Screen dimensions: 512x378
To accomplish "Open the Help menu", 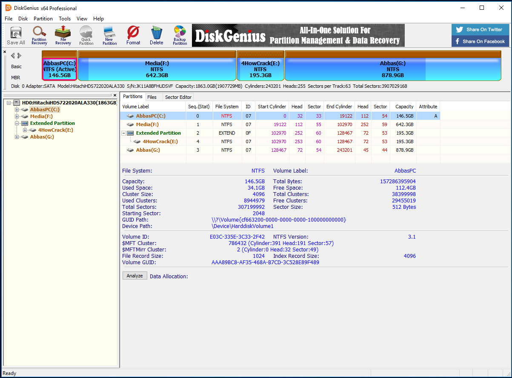I will 98,19.
